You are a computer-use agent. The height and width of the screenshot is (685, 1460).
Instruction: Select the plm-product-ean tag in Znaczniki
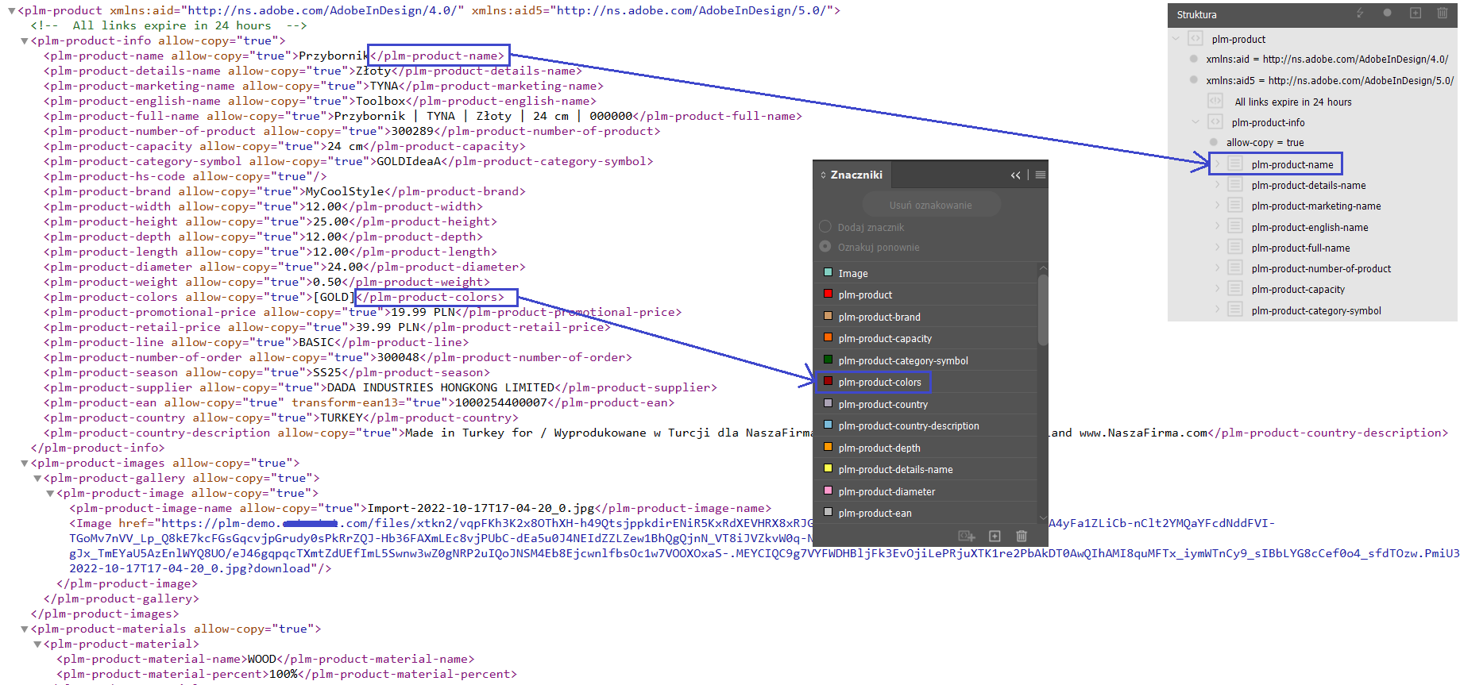pos(926,513)
